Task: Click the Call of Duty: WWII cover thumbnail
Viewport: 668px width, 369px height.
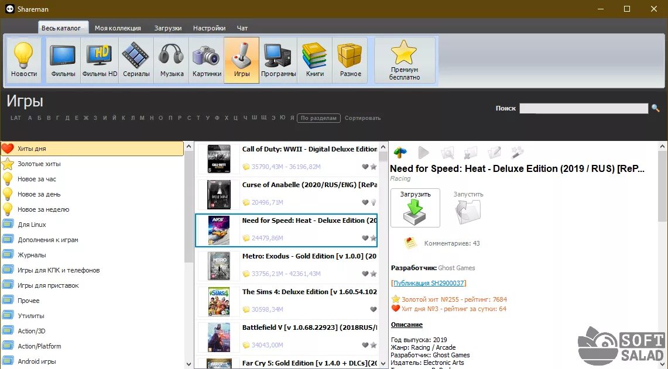Action: (219, 158)
